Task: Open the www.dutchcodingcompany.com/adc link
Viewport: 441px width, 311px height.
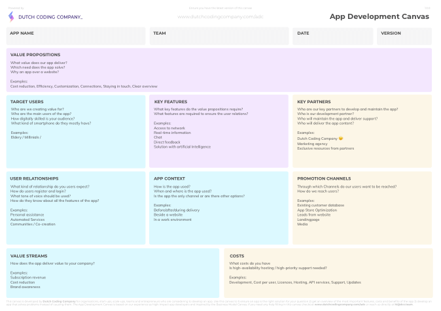Action: (220, 16)
